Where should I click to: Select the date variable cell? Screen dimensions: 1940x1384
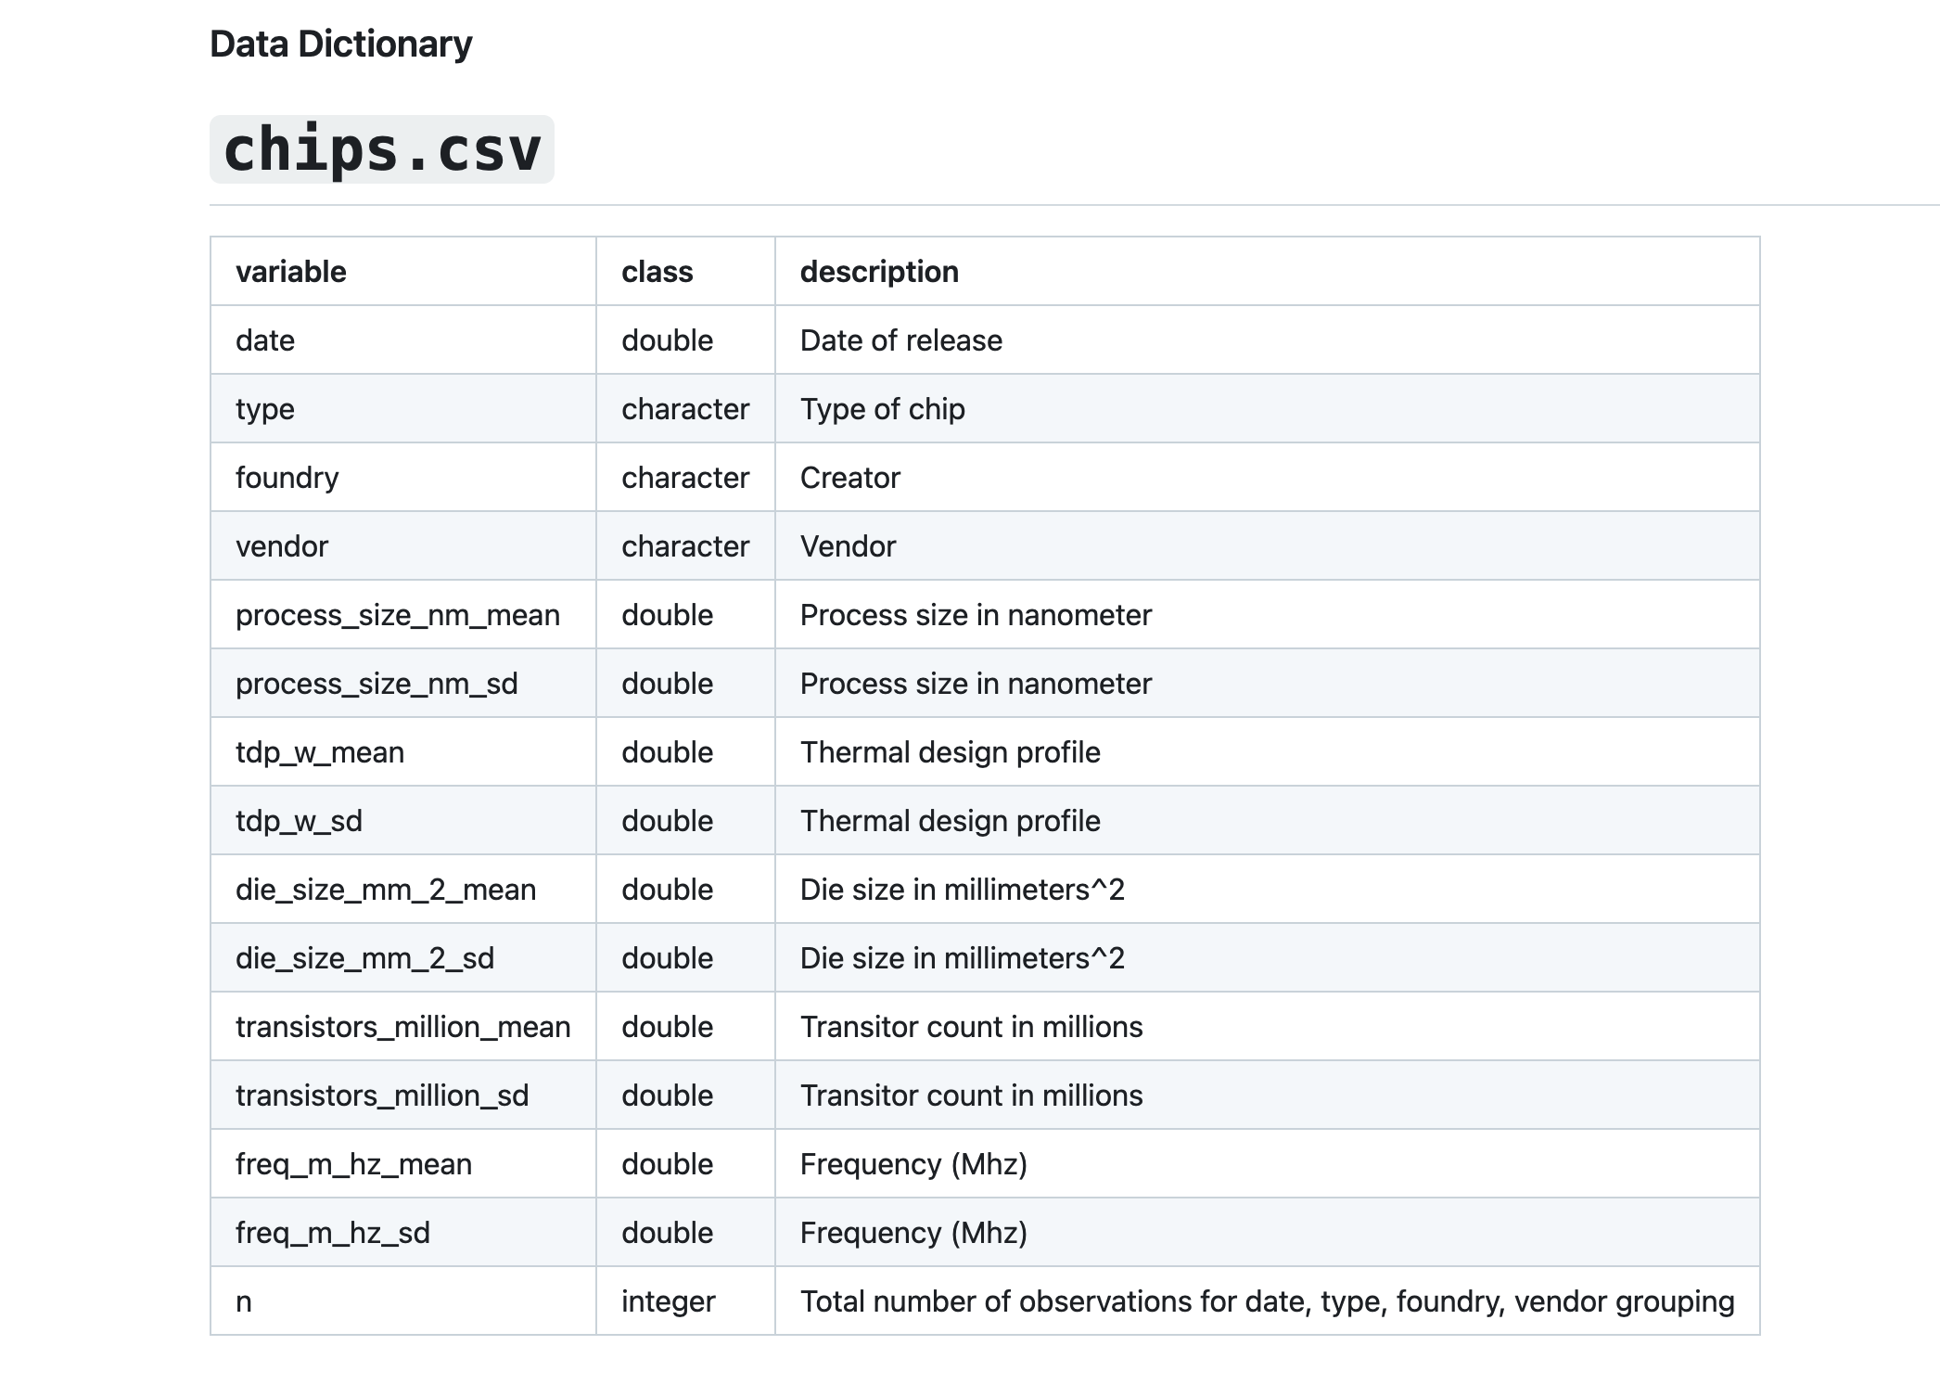tap(265, 340)
